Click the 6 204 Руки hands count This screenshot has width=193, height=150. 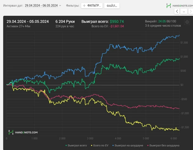(65, 21)
